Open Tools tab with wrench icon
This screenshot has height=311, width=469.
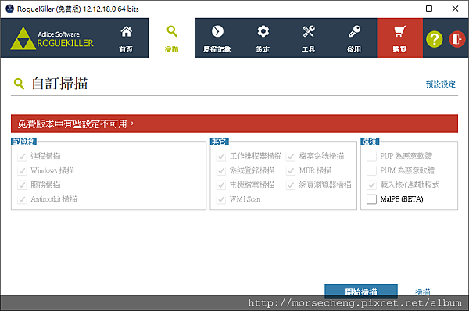[x=309, y=38]
